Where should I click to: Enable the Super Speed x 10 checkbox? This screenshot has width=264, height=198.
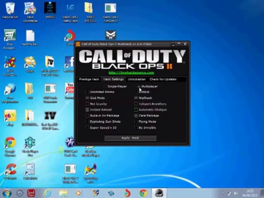click(87, 128)
